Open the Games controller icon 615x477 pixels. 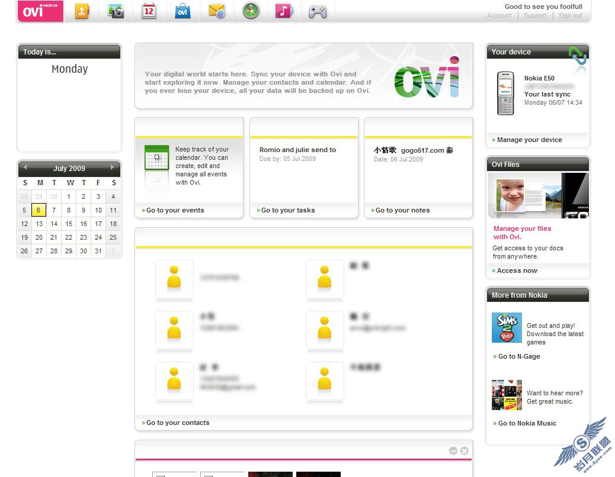point(318,12)
